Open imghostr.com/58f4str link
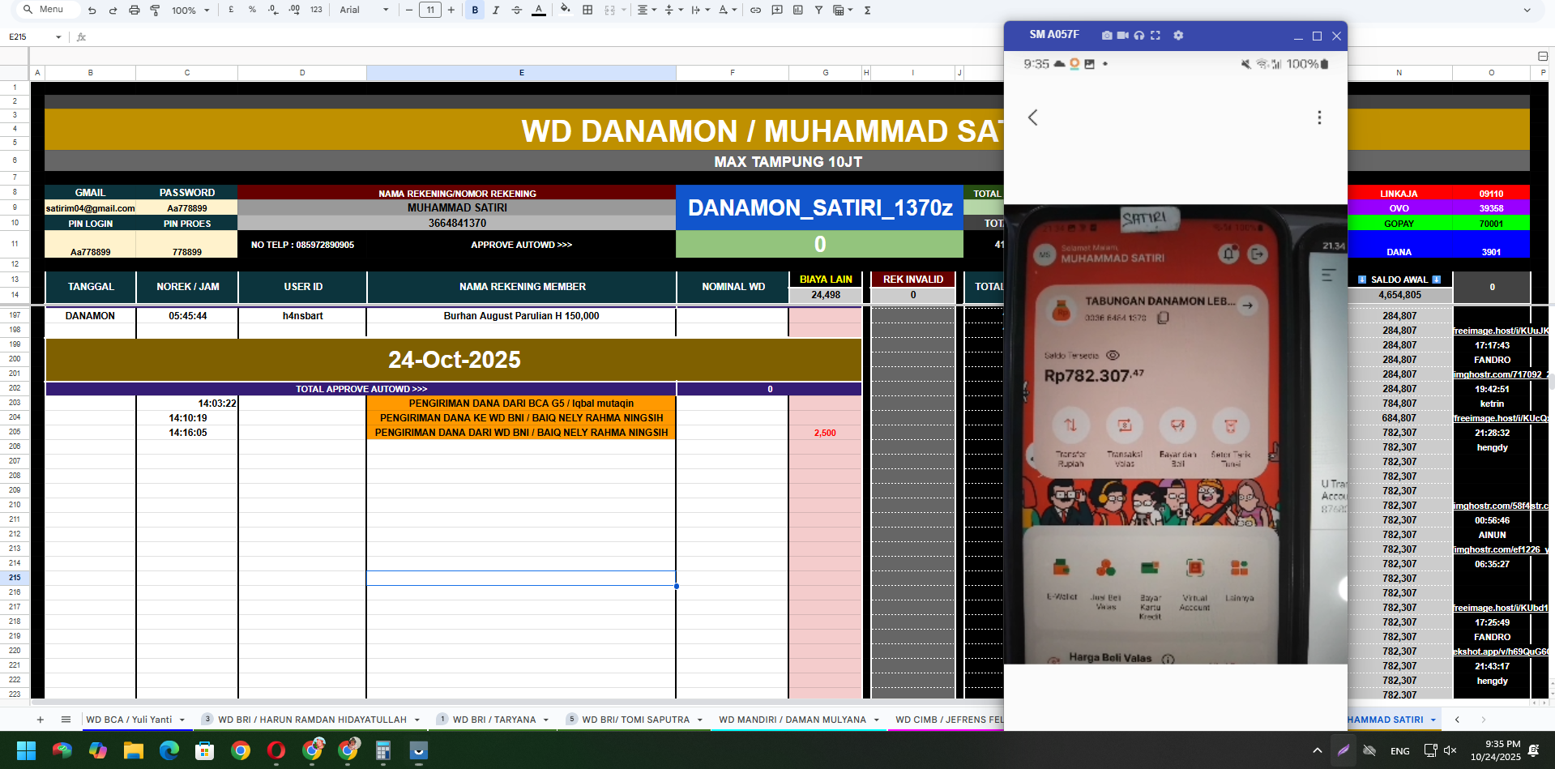 click(x=1500, y=506)
